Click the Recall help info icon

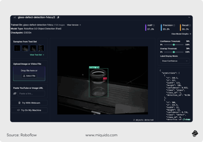[x=190, y=25]
